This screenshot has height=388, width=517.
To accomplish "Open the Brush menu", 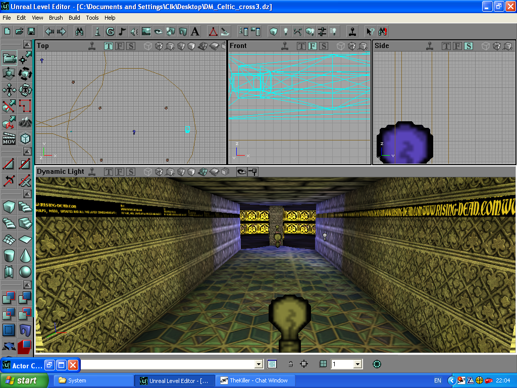I will point(56,18).
